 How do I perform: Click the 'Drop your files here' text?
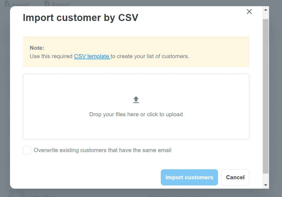[136, 114]
